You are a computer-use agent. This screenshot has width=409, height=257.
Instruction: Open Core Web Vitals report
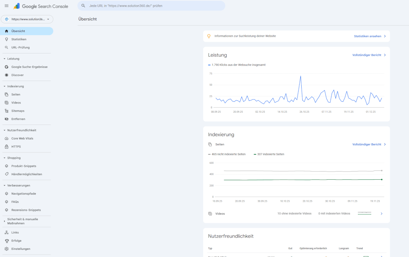[x=22, y=139]
